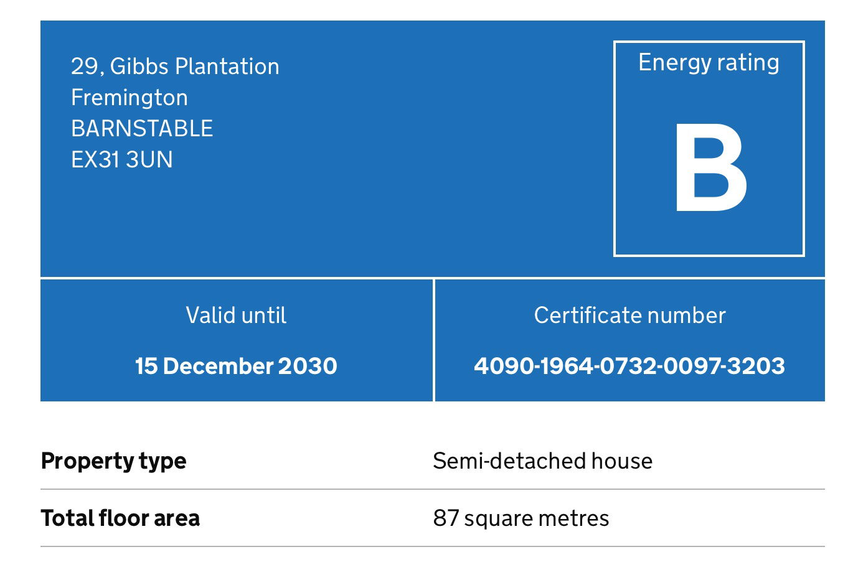Click the street name Gibbs Plantation

194,67
